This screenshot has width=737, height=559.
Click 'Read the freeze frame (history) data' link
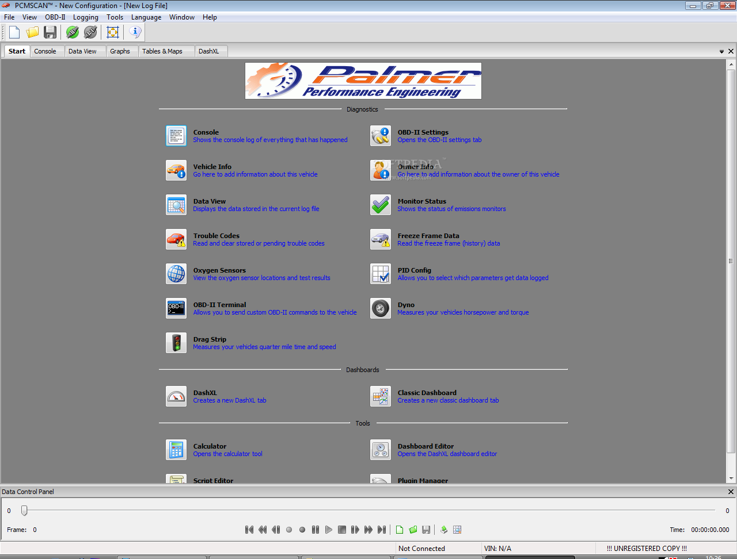tap(449, 243)
